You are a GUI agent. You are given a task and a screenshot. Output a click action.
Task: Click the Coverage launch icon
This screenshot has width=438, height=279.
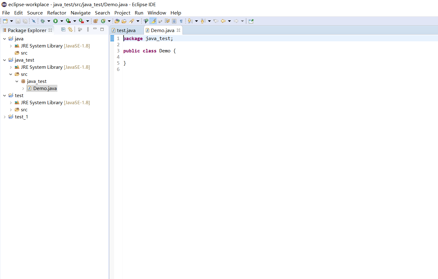(x=68, y=21)
